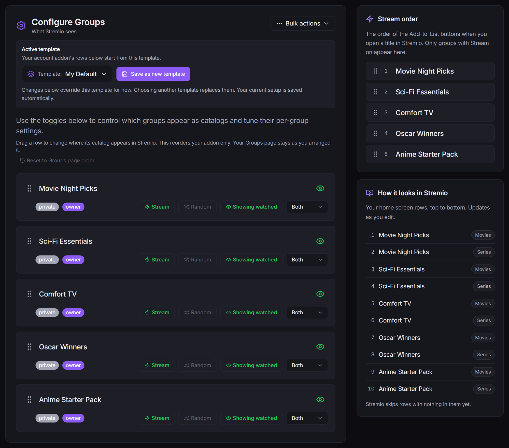This screenshot has height=448, width=509.
Task: Grab the drag handle for Comfort TV group row
Action: [30, 294]
